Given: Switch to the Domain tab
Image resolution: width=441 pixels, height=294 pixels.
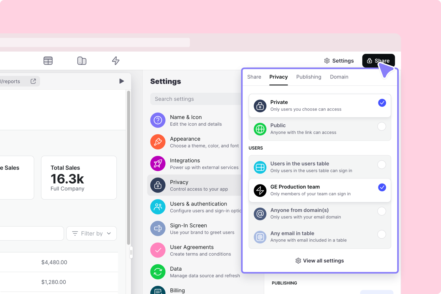Looking at the screenshot, I should coord(339,77).
